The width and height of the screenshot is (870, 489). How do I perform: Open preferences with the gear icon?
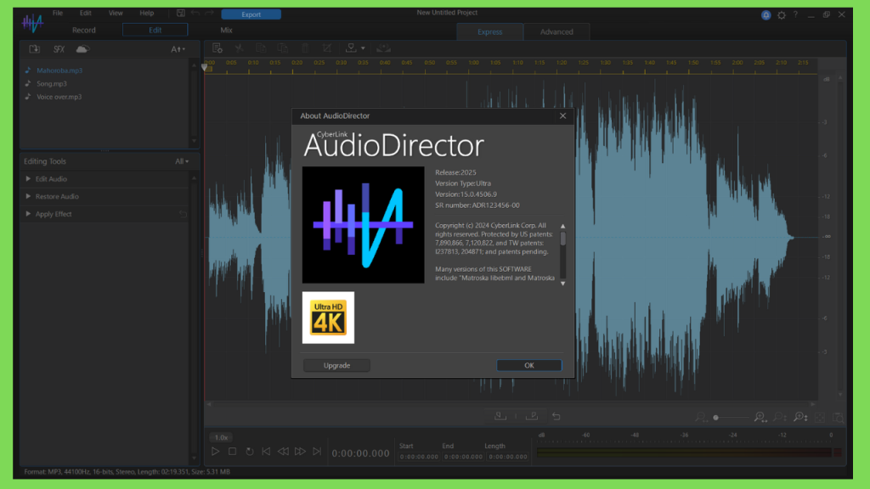[x=782, y=15]
